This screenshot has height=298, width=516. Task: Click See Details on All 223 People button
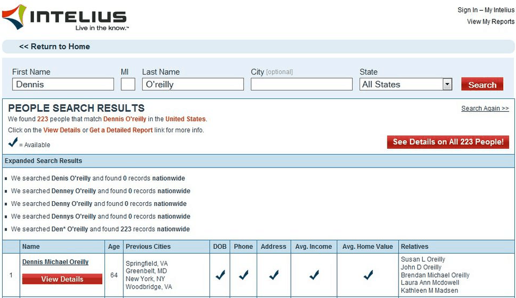(x=448, y=142)
